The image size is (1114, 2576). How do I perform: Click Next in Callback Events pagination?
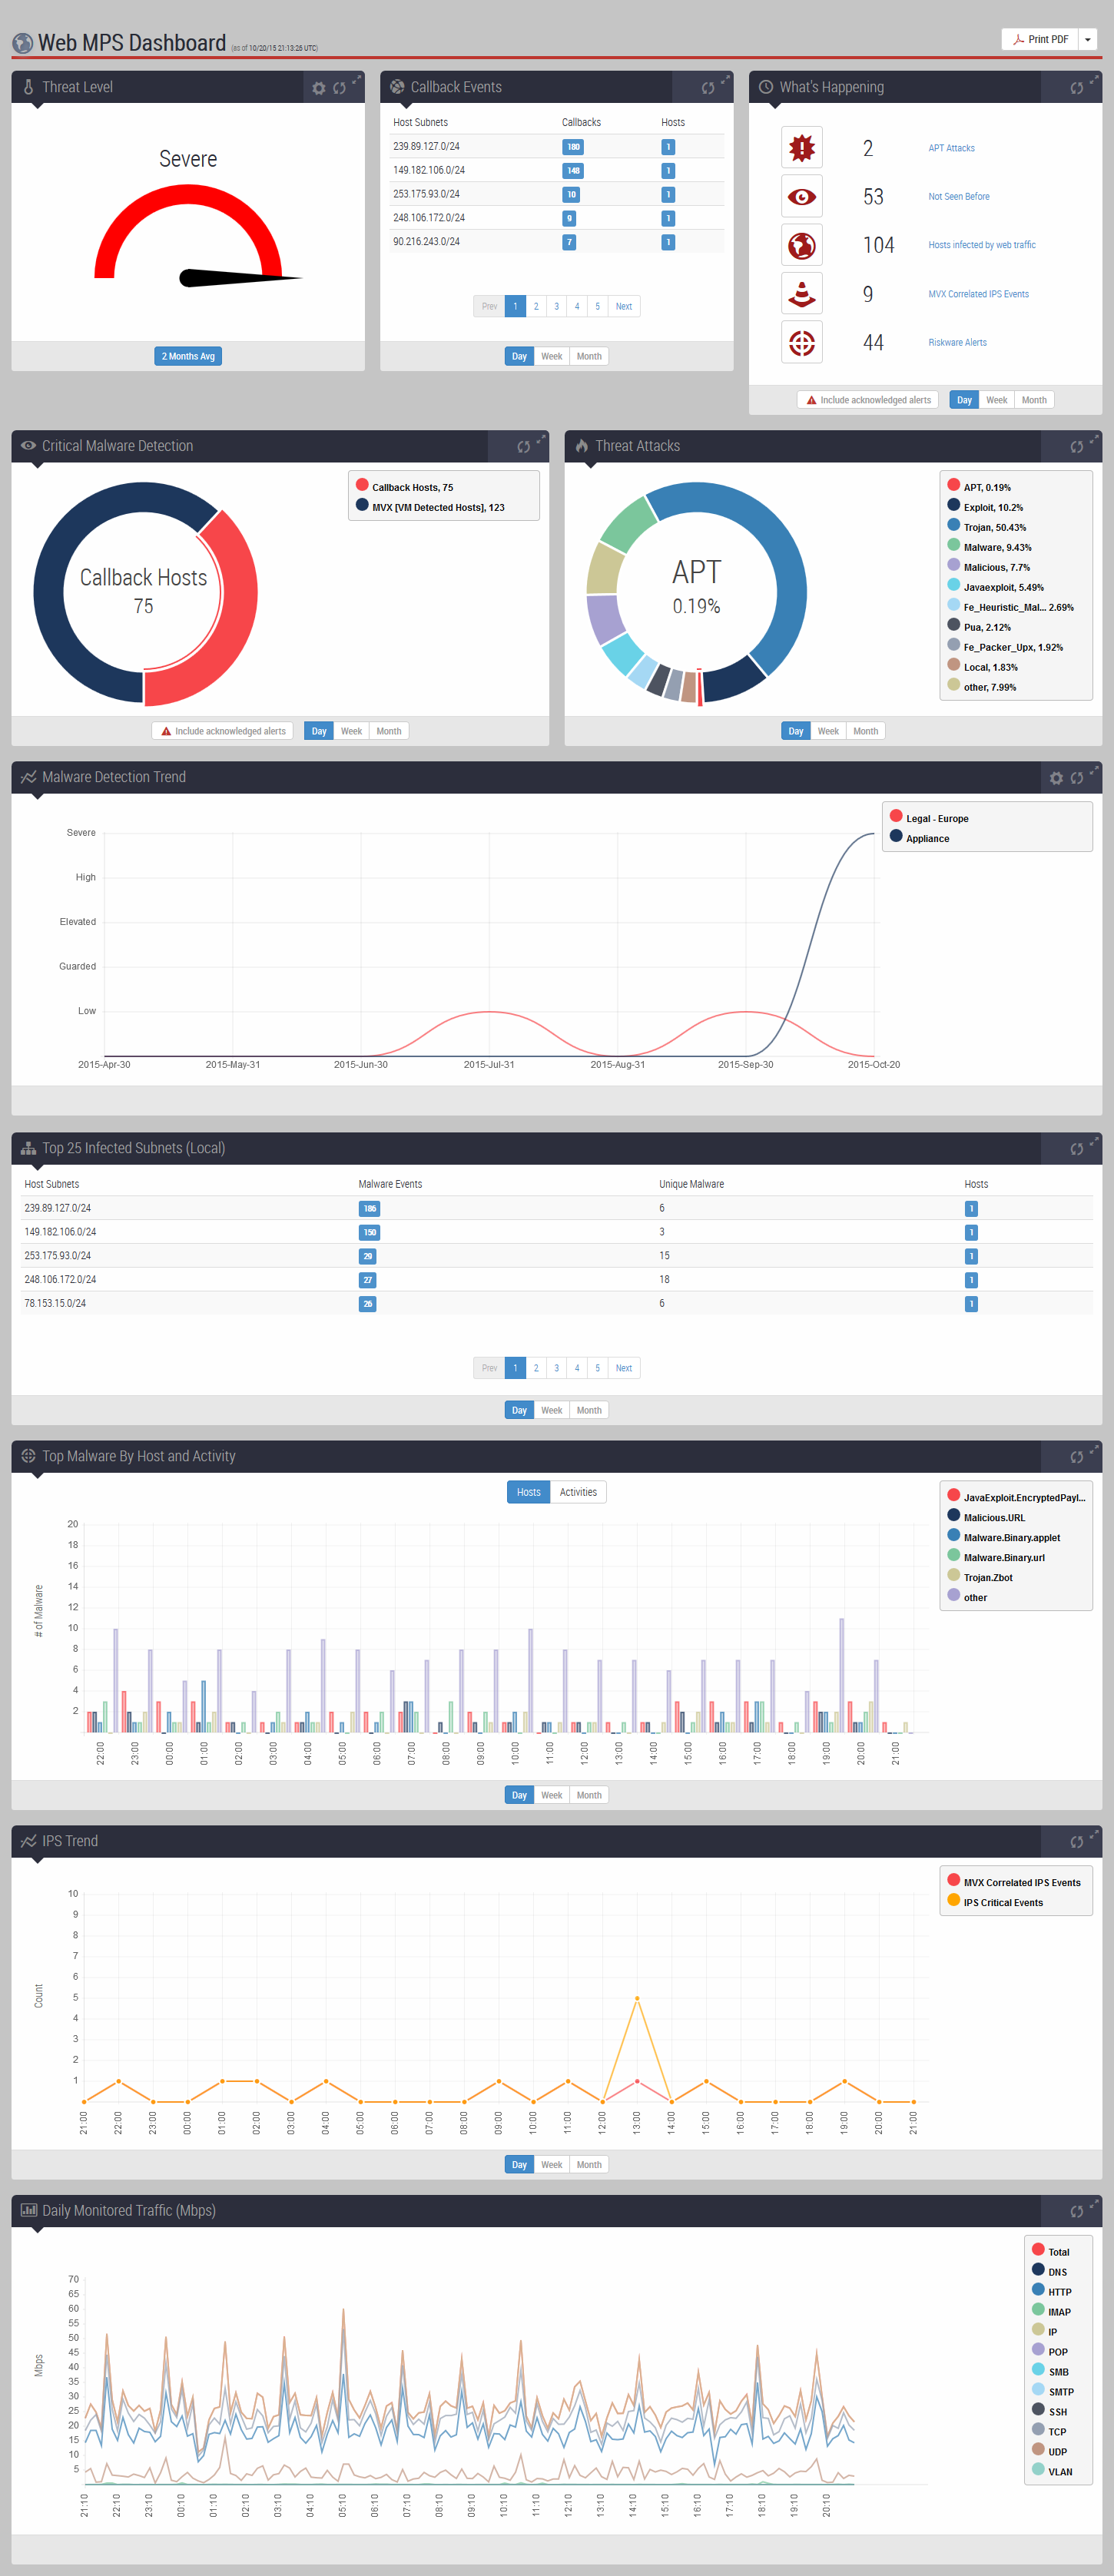click(624, 306)
